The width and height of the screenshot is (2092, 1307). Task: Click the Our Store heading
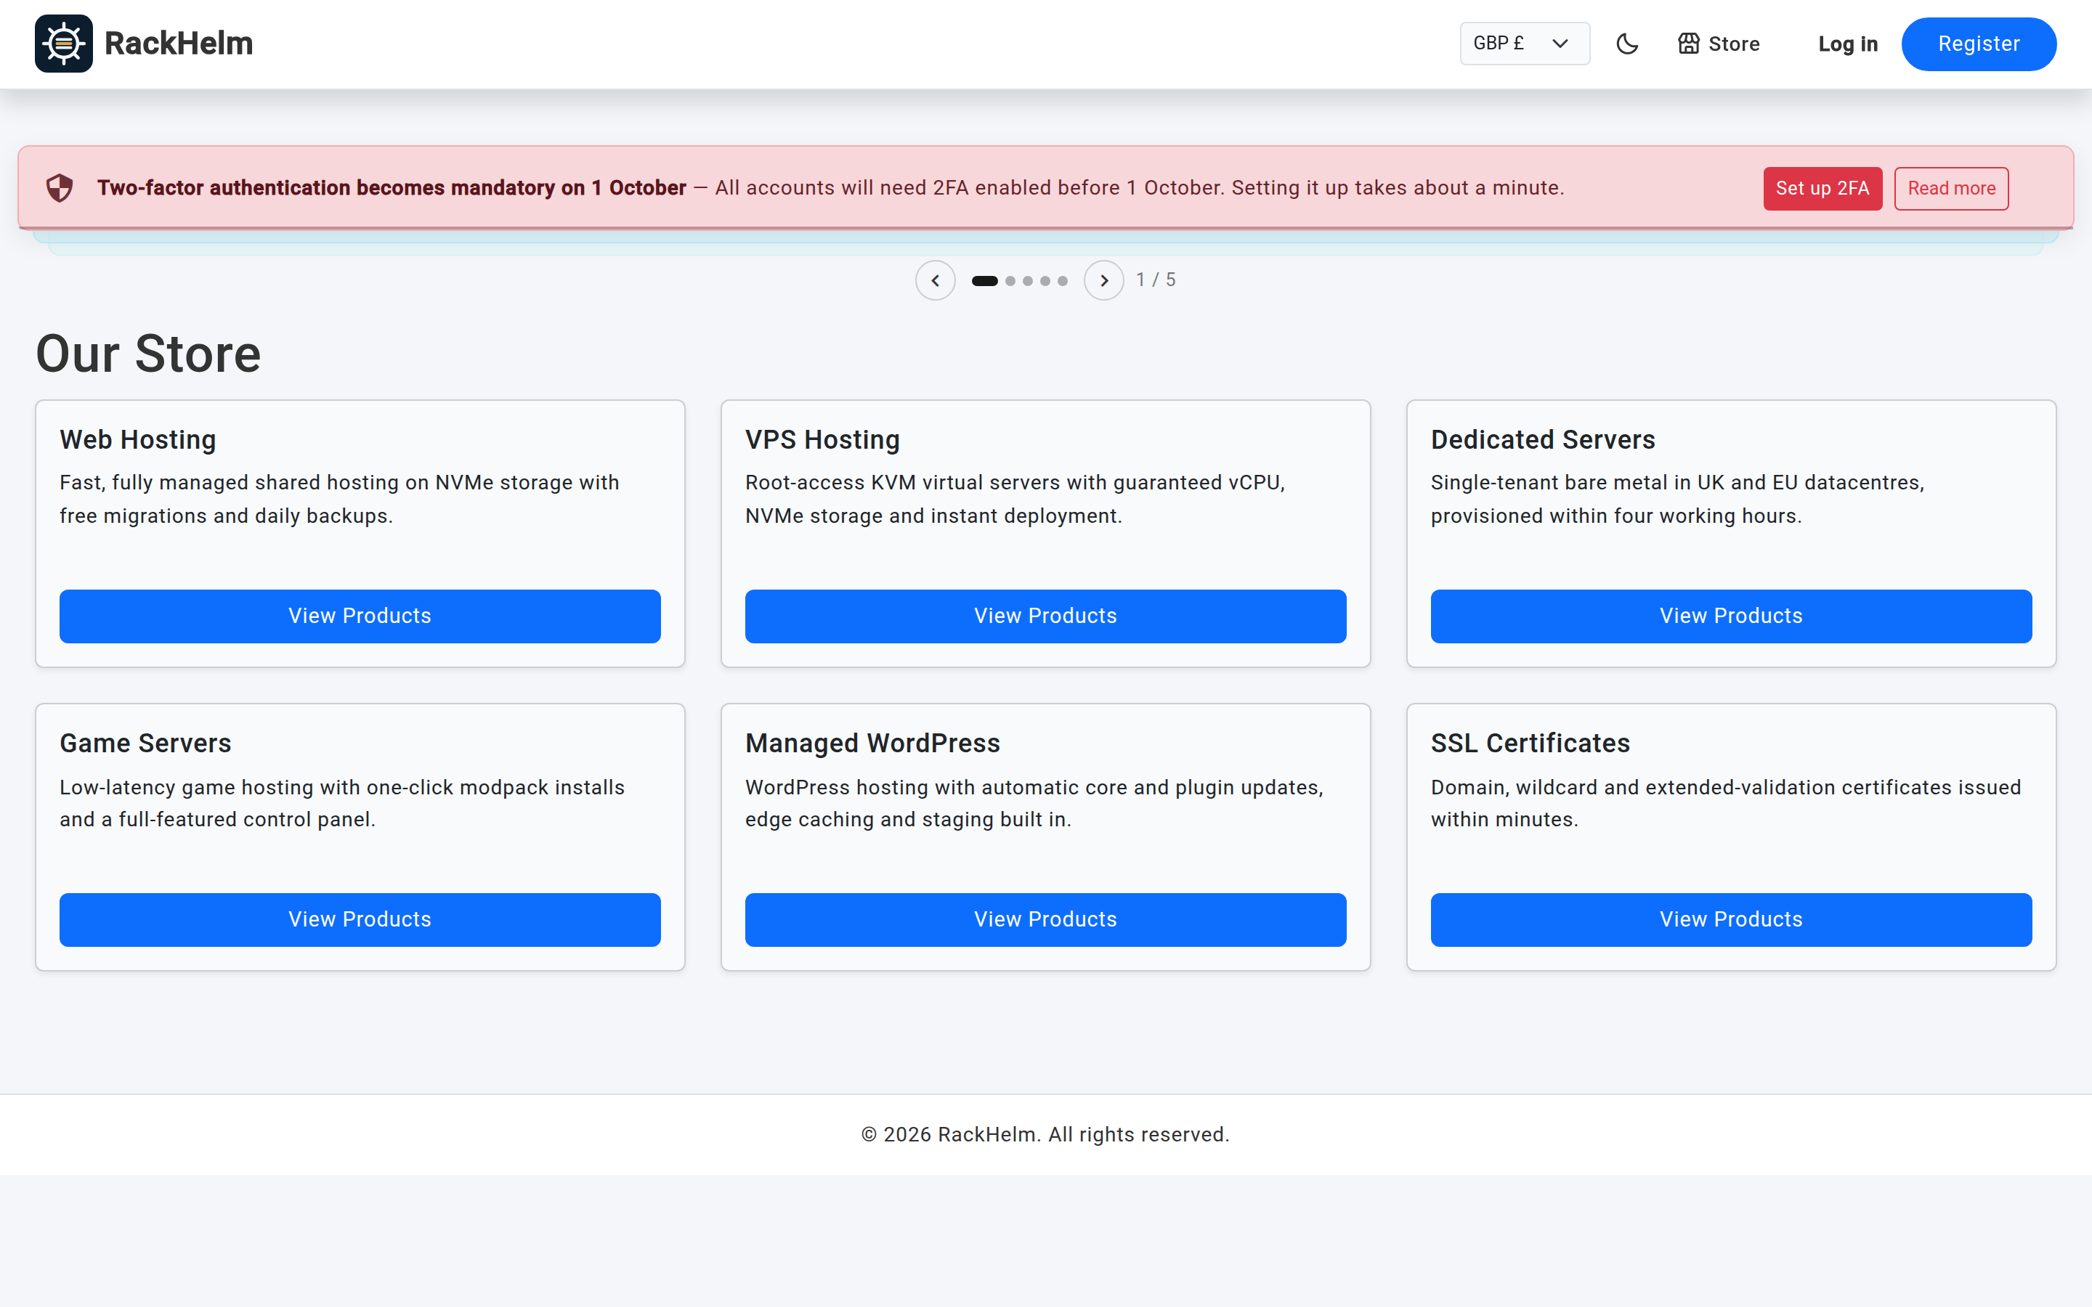click(x=148, y=354)
